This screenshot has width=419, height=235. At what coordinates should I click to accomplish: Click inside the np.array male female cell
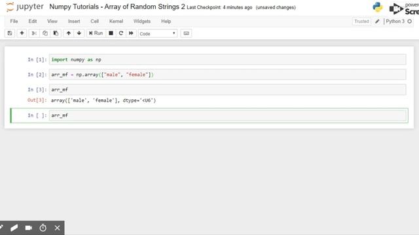pyautogui.click(x=227, y=74)
